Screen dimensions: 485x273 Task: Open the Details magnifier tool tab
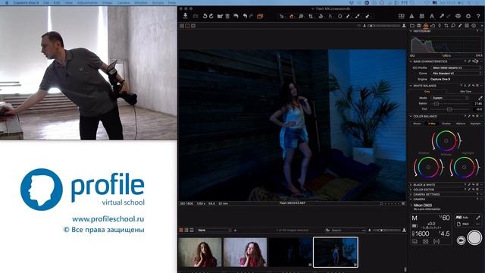coord(453,26)
